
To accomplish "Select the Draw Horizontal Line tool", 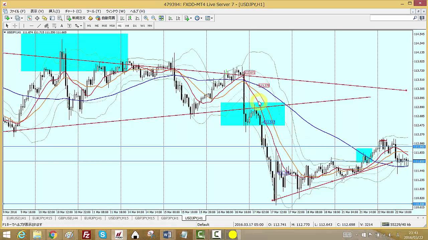I will 31,26.
